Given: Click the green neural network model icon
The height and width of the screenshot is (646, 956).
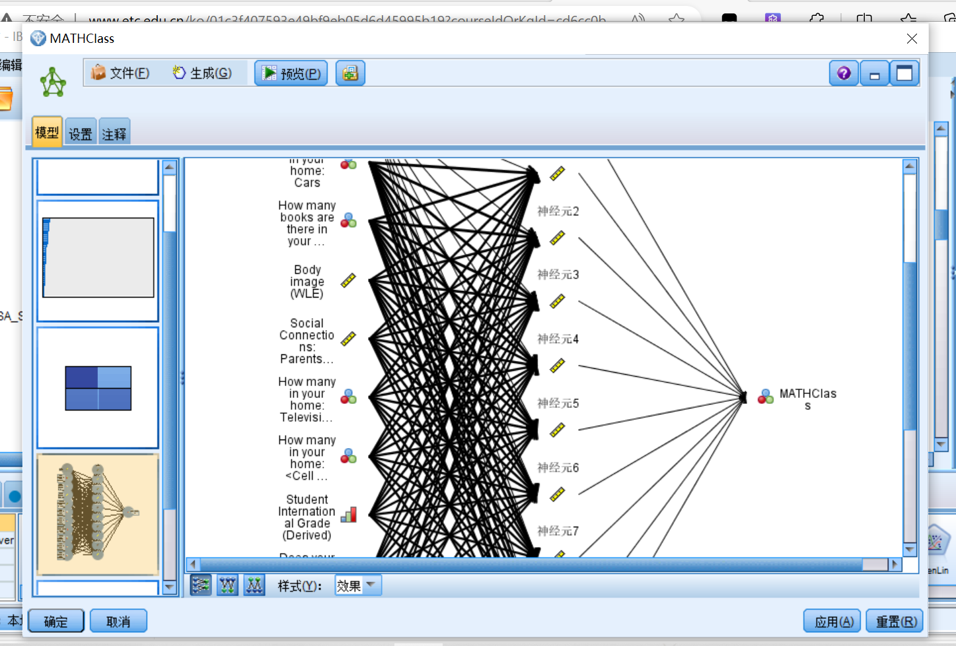Looking at the screenshot, I should [53, 82].
